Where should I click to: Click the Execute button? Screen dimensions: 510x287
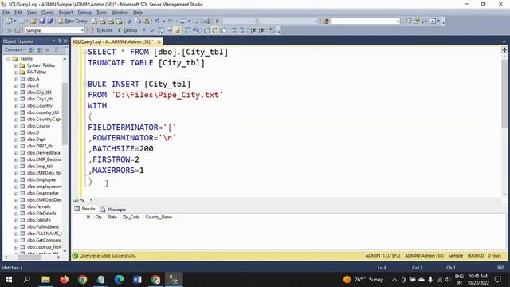[x=101, y=30]
